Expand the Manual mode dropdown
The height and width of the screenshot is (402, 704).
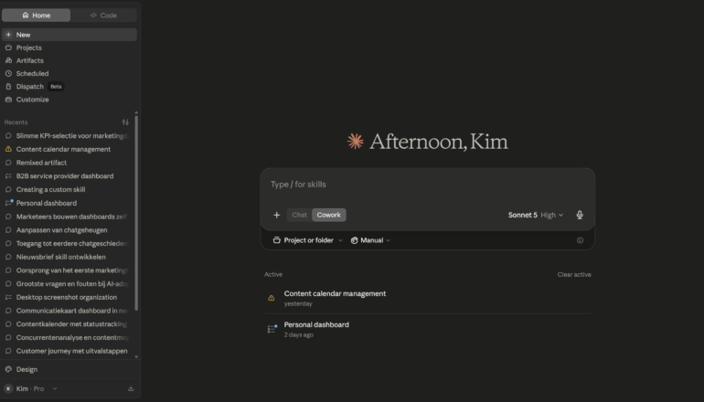[370, 240]
